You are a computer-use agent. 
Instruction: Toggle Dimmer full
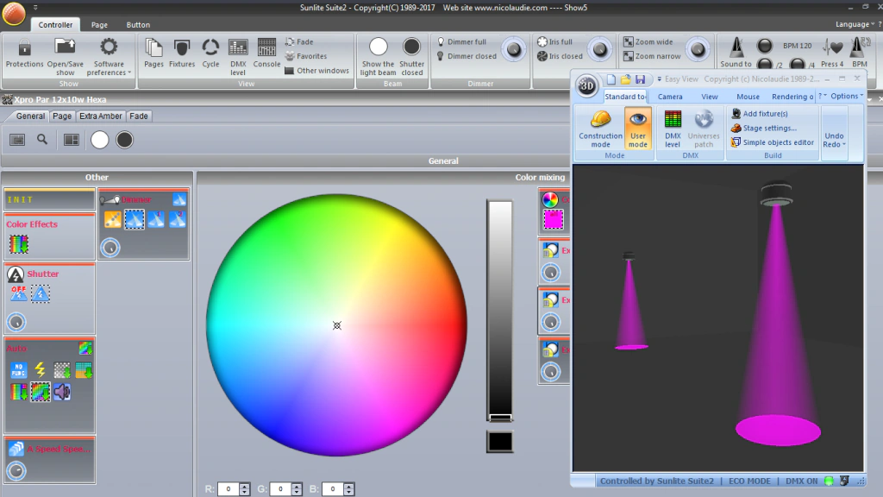click(462, 41)
